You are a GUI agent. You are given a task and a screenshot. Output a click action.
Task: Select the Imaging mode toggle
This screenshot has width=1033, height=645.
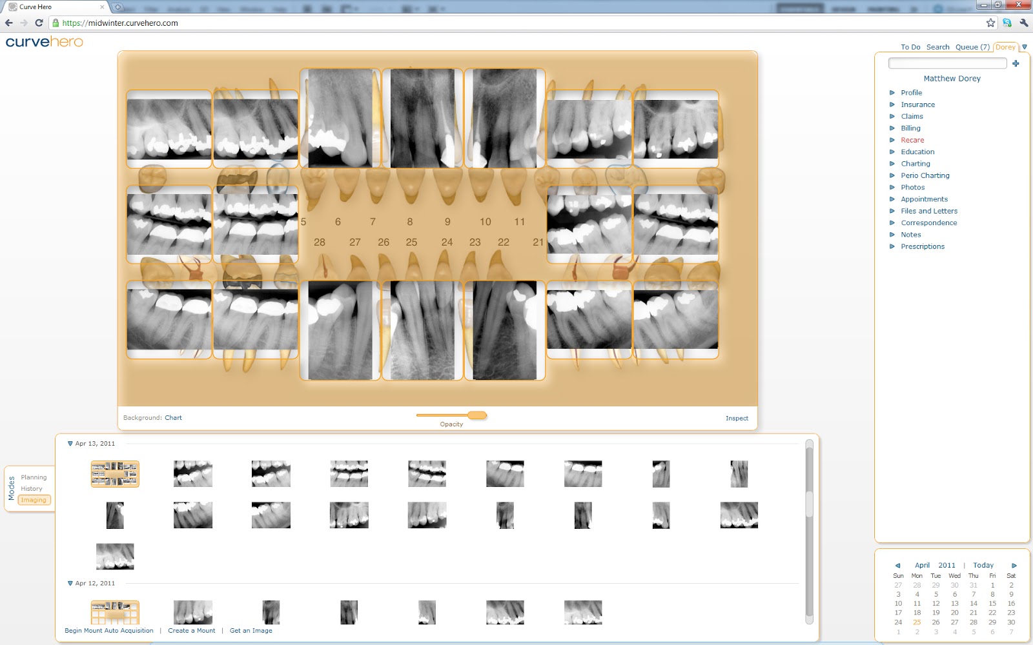(33, 499)
